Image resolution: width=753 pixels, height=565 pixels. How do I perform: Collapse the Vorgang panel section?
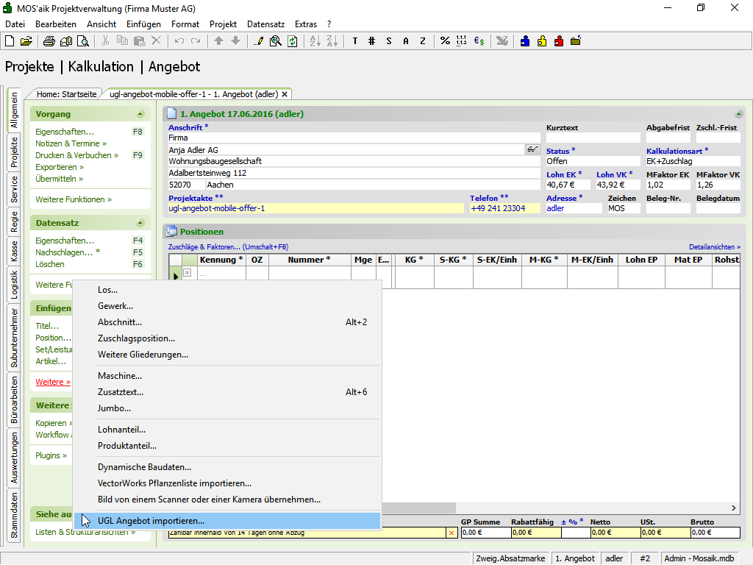tap(140, 114)
